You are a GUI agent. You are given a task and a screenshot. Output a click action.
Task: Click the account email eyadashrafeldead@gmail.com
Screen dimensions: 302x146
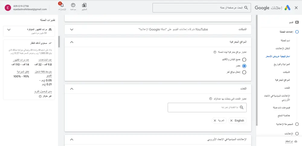click(30, 9)
